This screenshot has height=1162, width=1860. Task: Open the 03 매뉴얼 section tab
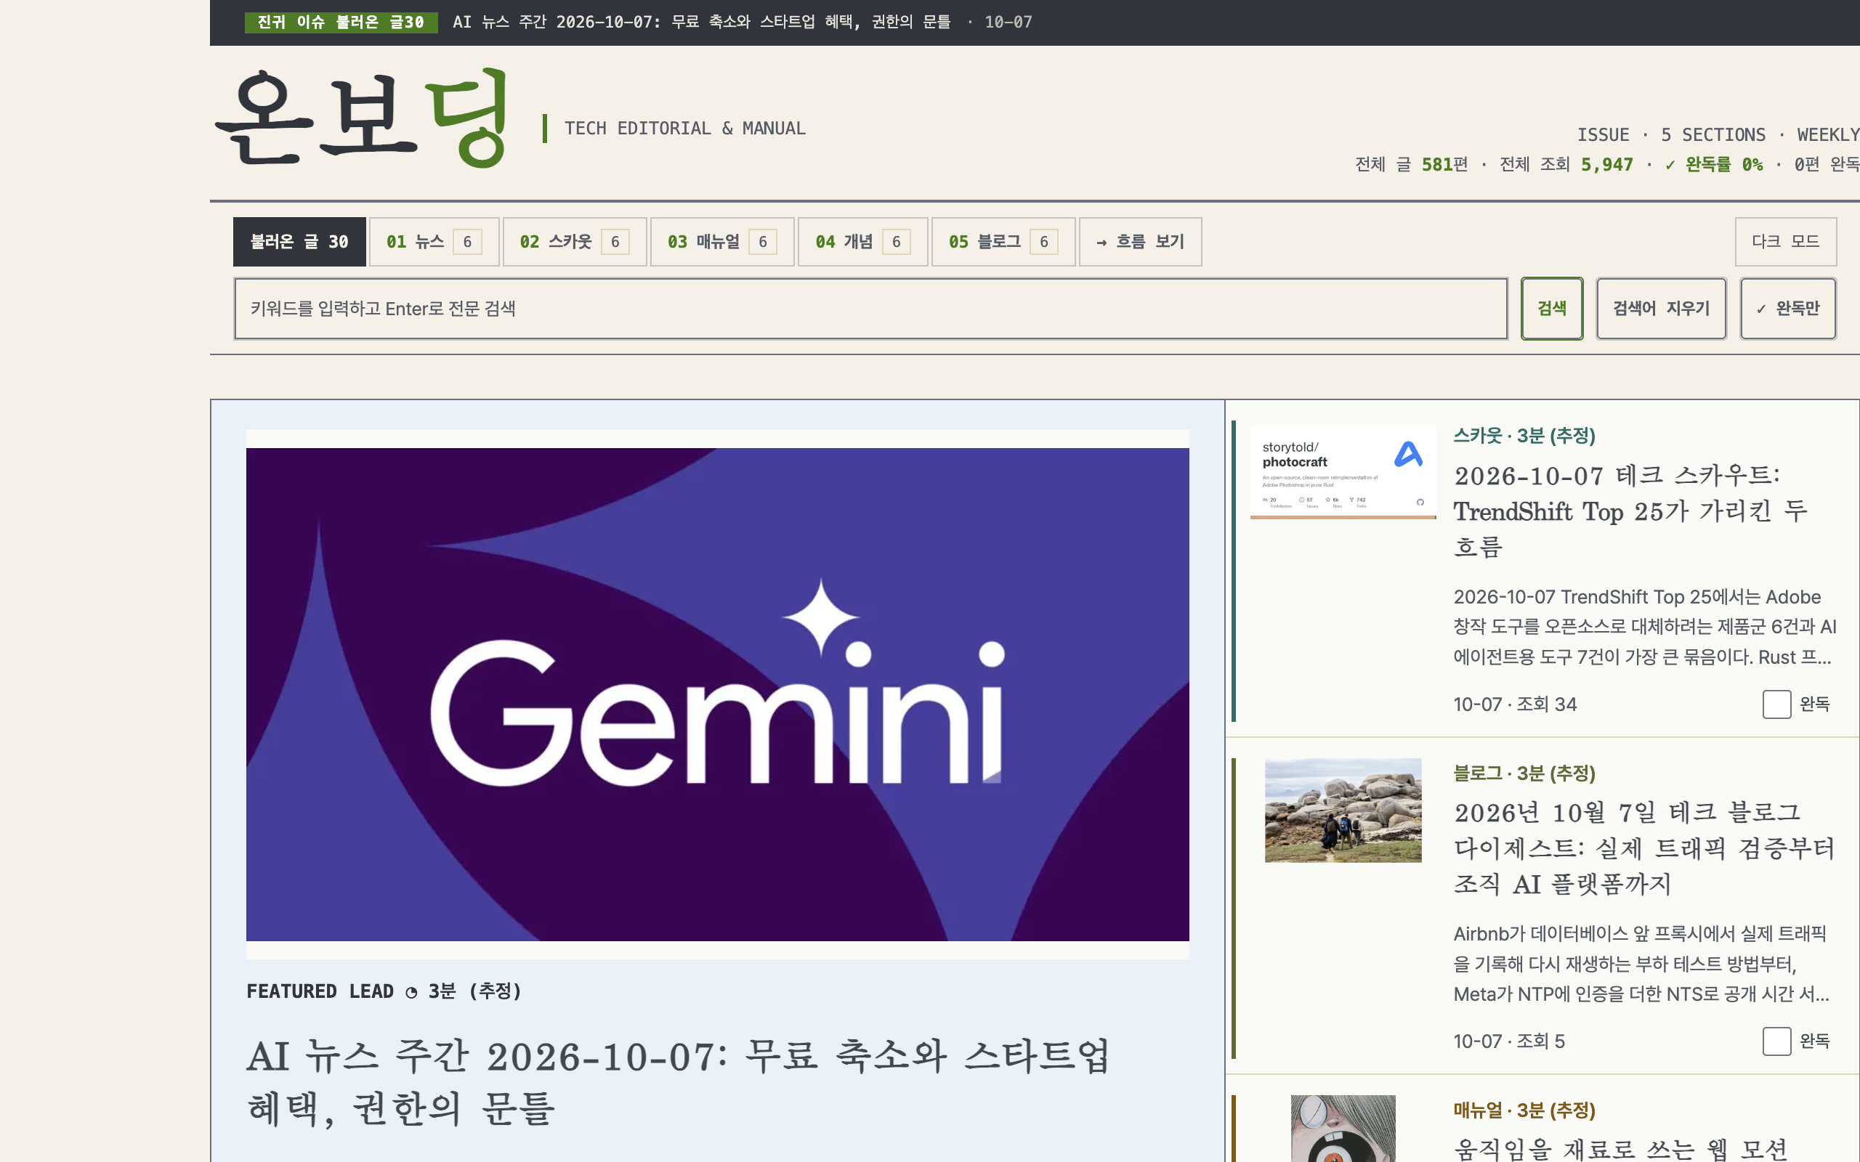click(x=721, y=241)
